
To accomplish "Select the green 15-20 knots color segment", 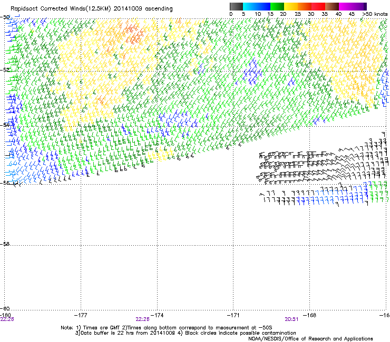I will (277, 6).
